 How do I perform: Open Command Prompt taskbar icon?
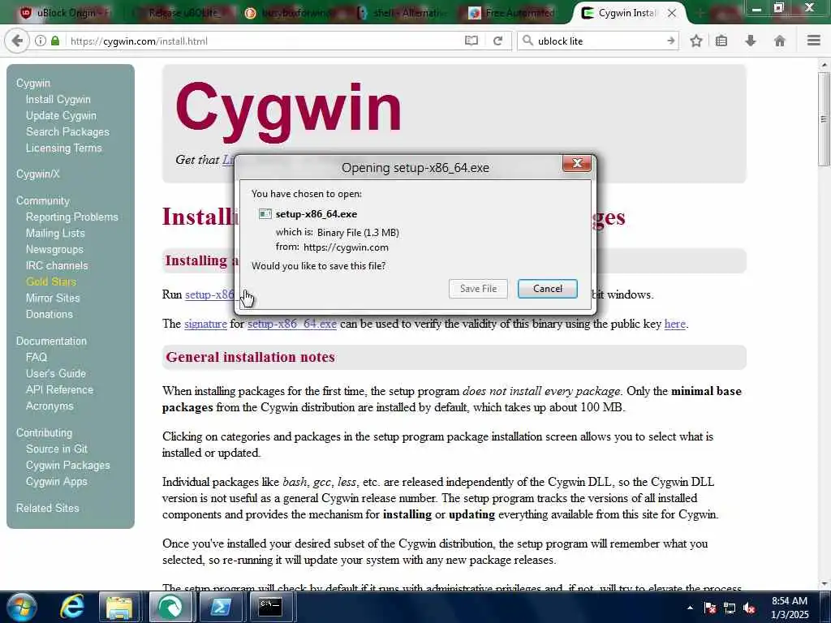(270, 607)
